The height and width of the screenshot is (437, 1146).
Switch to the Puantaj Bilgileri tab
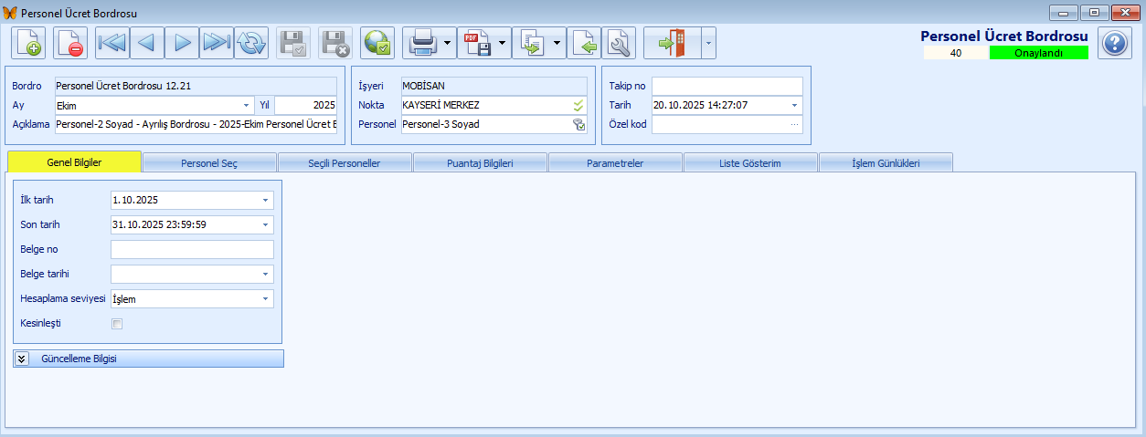tap(480, 163)
